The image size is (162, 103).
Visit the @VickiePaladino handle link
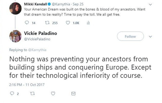(x=37, y=39)
